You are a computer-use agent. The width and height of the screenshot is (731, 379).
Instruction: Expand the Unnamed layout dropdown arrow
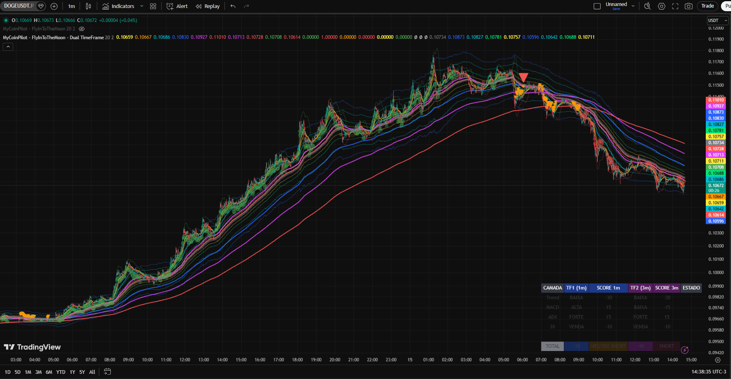[633, 6]
